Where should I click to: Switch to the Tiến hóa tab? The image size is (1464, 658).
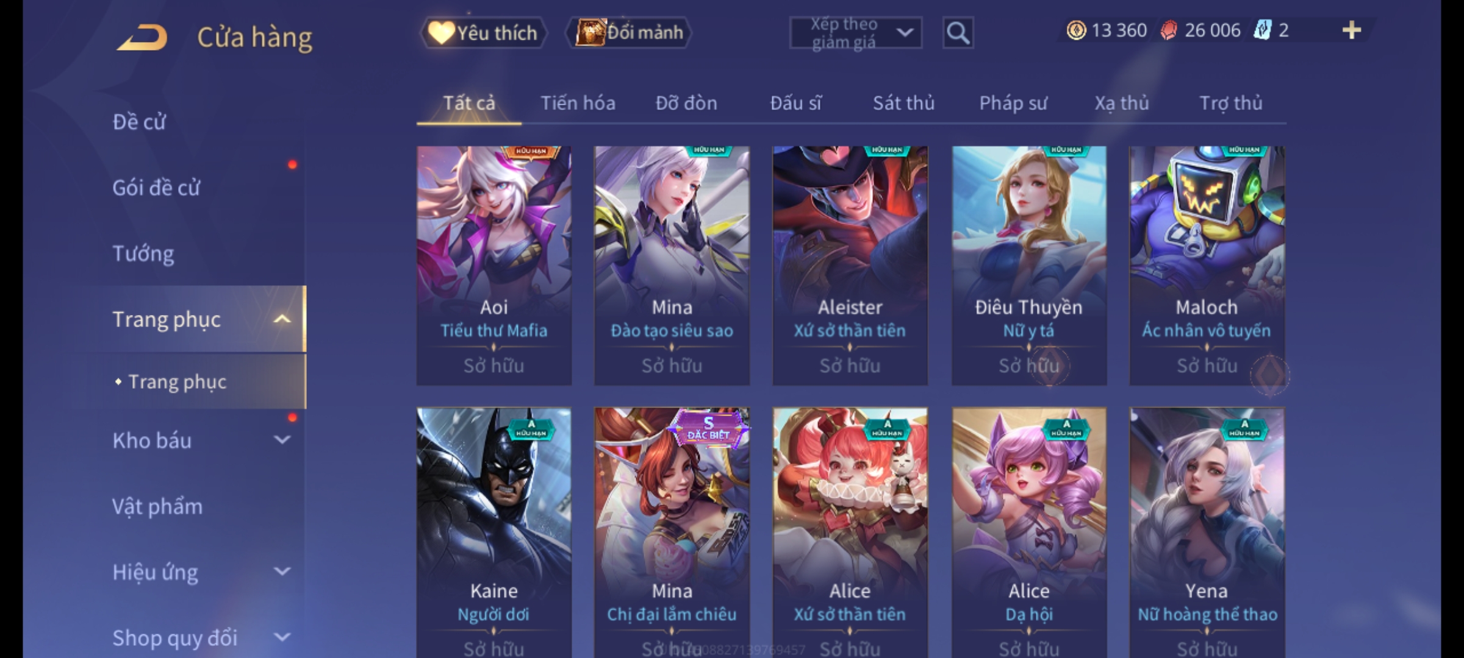578,103
